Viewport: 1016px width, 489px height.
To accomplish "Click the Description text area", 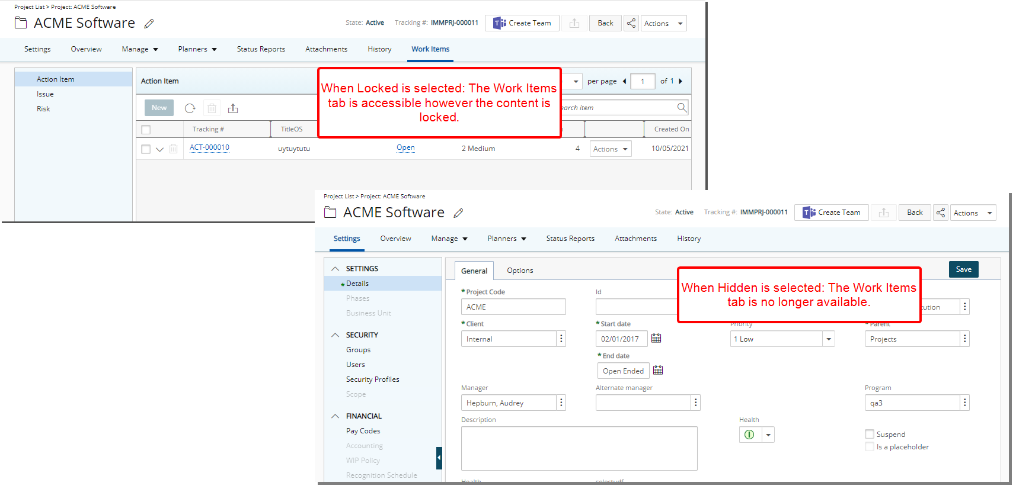I will pos(579,448).
